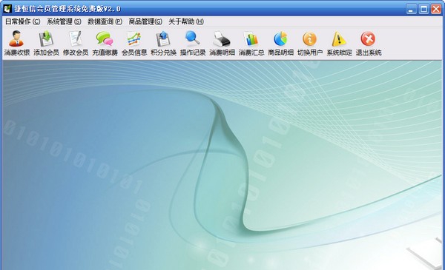Lock the system with the 系统锁定 icon

(x=339, y=43)
